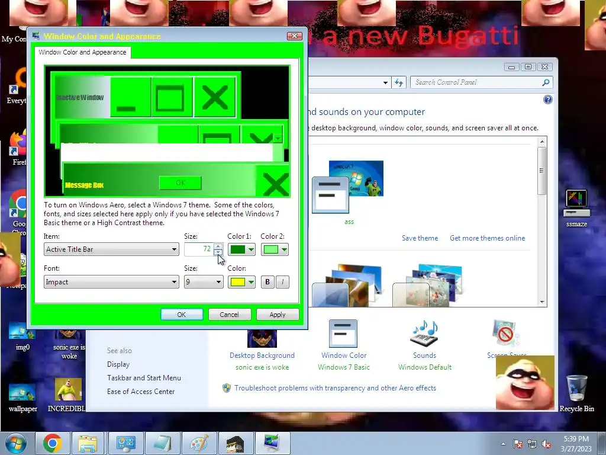Click the magnifier search icon in Control Panel
Viewport: 606px width, 455px height.
tap(546, 82)
